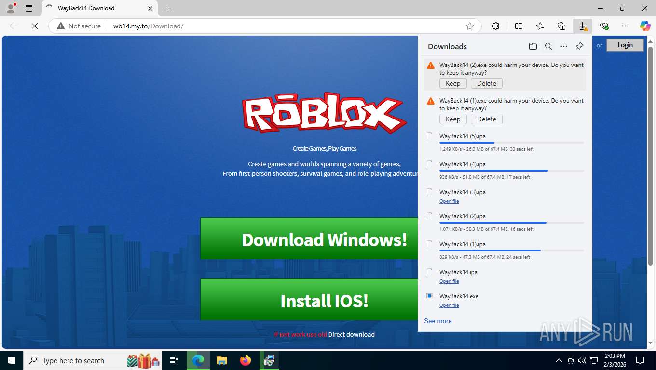The width and height of the screenshot is (656, 370).
Task: Open the Favorites list icon
Action: tap(540, 26)
